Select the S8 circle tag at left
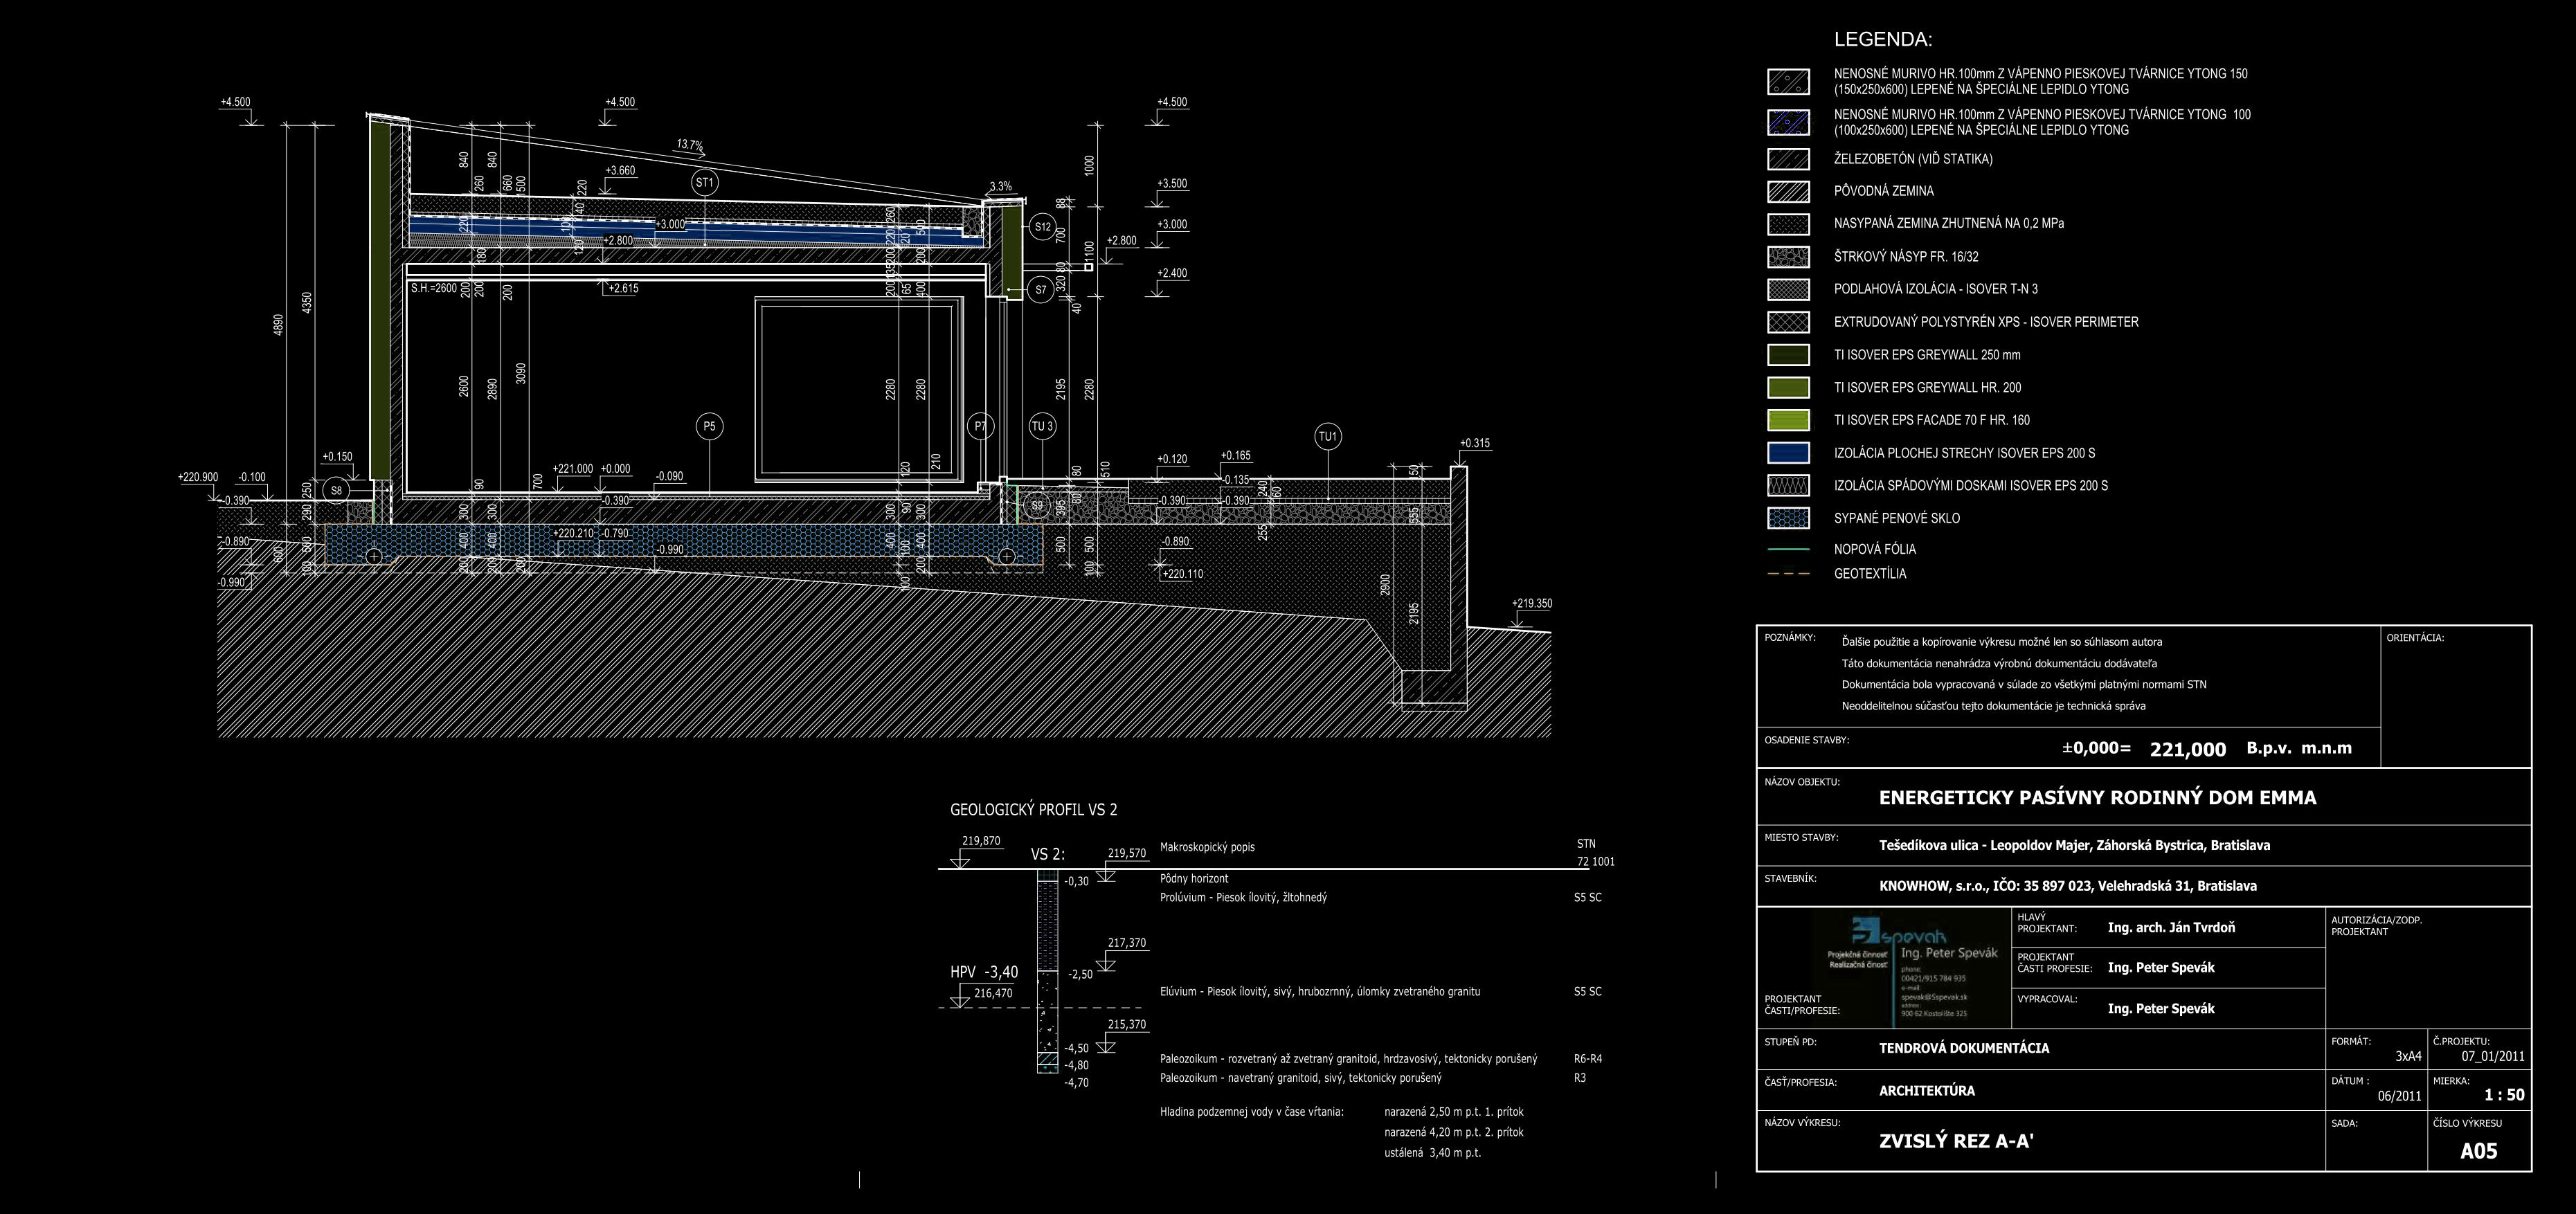 [336, 491]
